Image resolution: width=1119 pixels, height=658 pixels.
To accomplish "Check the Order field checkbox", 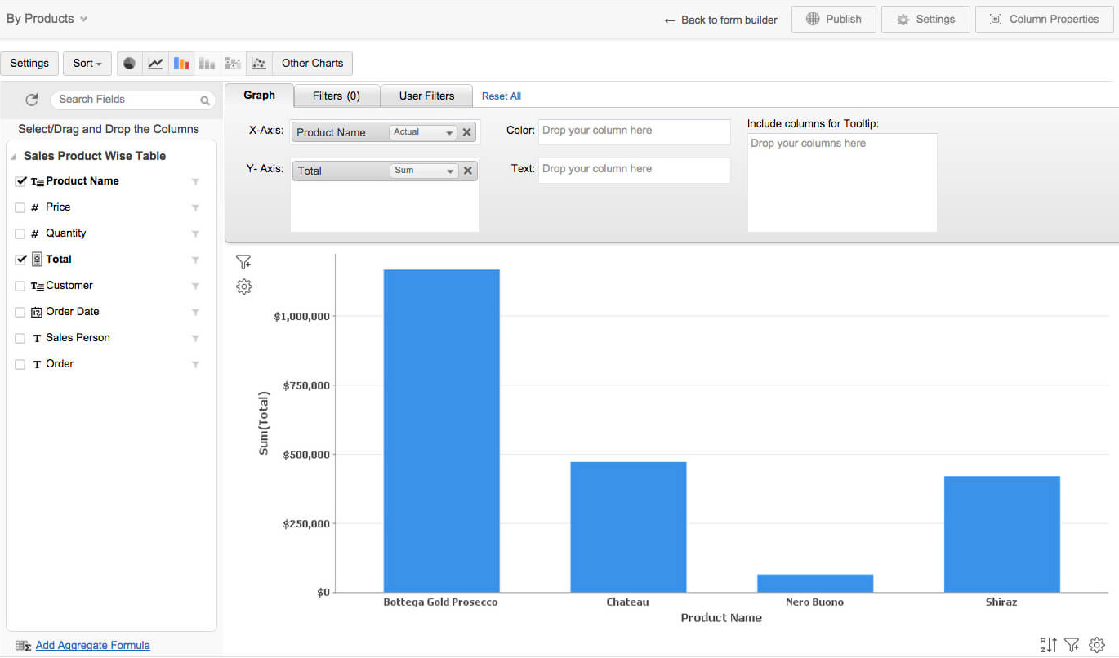I will pyautogui.click(x=20, y=364).
